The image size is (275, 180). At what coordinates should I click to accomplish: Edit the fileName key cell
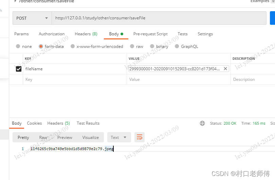coord(75,69)
